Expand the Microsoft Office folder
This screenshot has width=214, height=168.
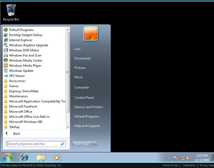[x=18, y=111]
